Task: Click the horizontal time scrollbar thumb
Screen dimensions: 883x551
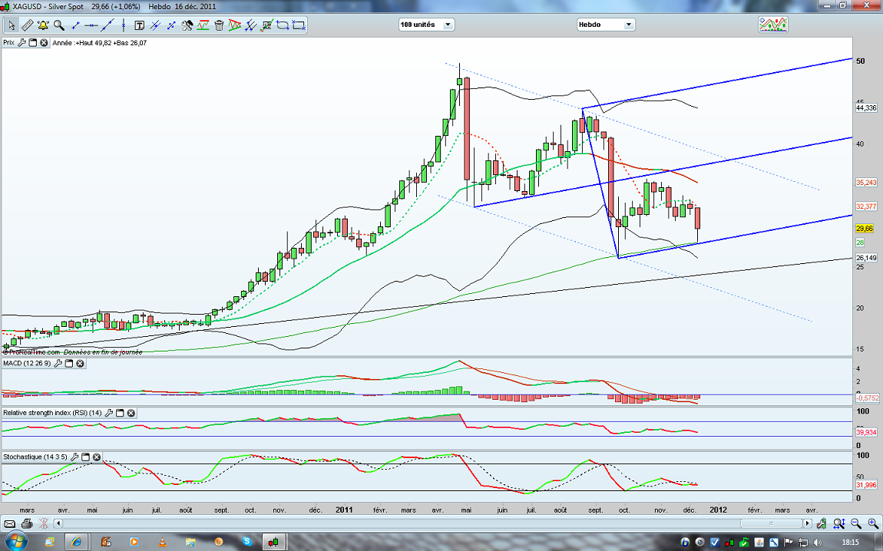Action: coord(771,524)
